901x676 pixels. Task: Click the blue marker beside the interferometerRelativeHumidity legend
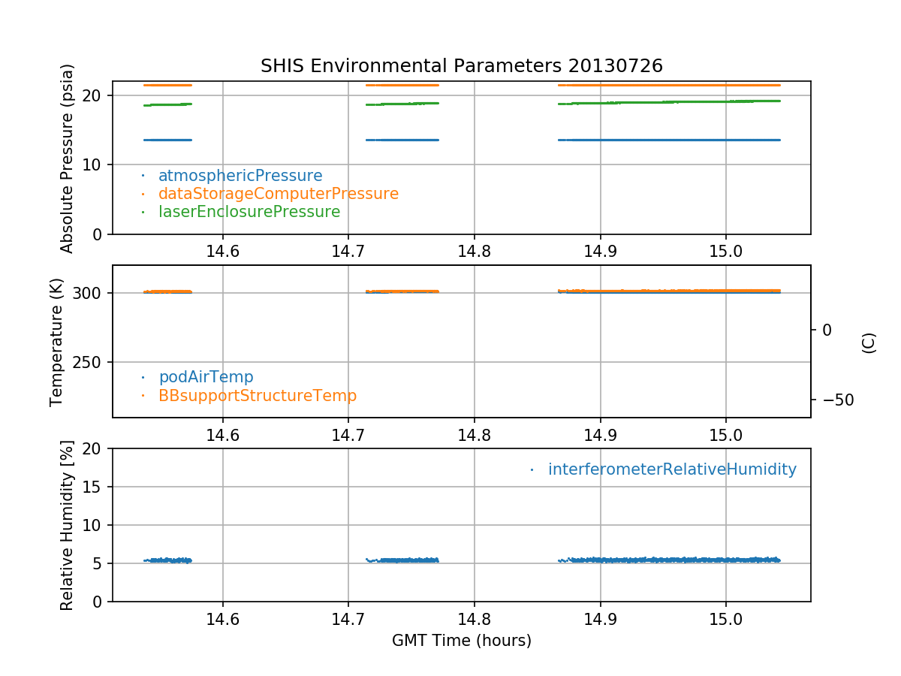pos(532,470)
